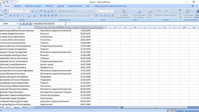The height and width of the screenshot is (112, 199).
Task: Click the Найти и выделить button
Action: click(197, 14)
